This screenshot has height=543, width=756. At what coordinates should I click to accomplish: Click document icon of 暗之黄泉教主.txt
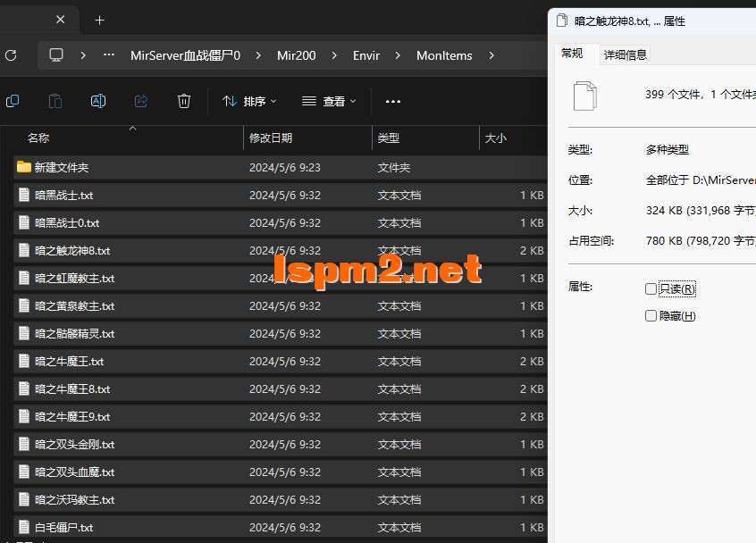tap(23, 305)
